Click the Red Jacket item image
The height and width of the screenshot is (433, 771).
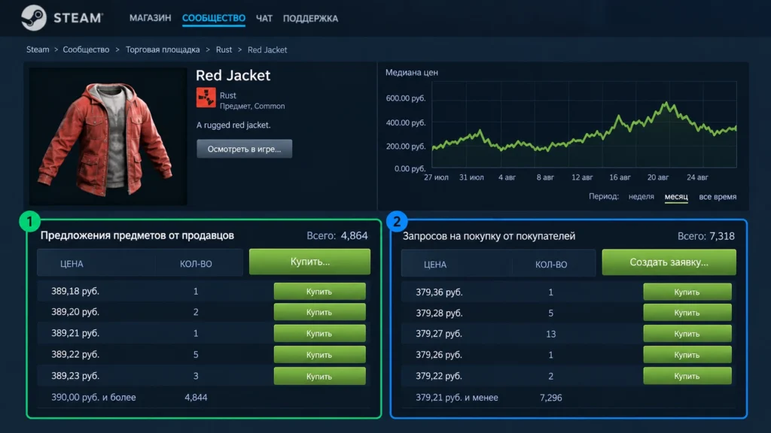pyautogui.click(x=108, y=137)
